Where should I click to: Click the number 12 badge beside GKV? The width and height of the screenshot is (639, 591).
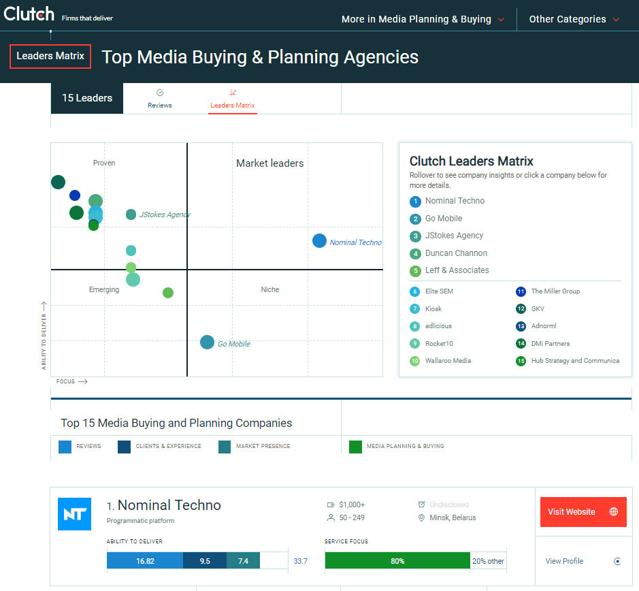521,308
